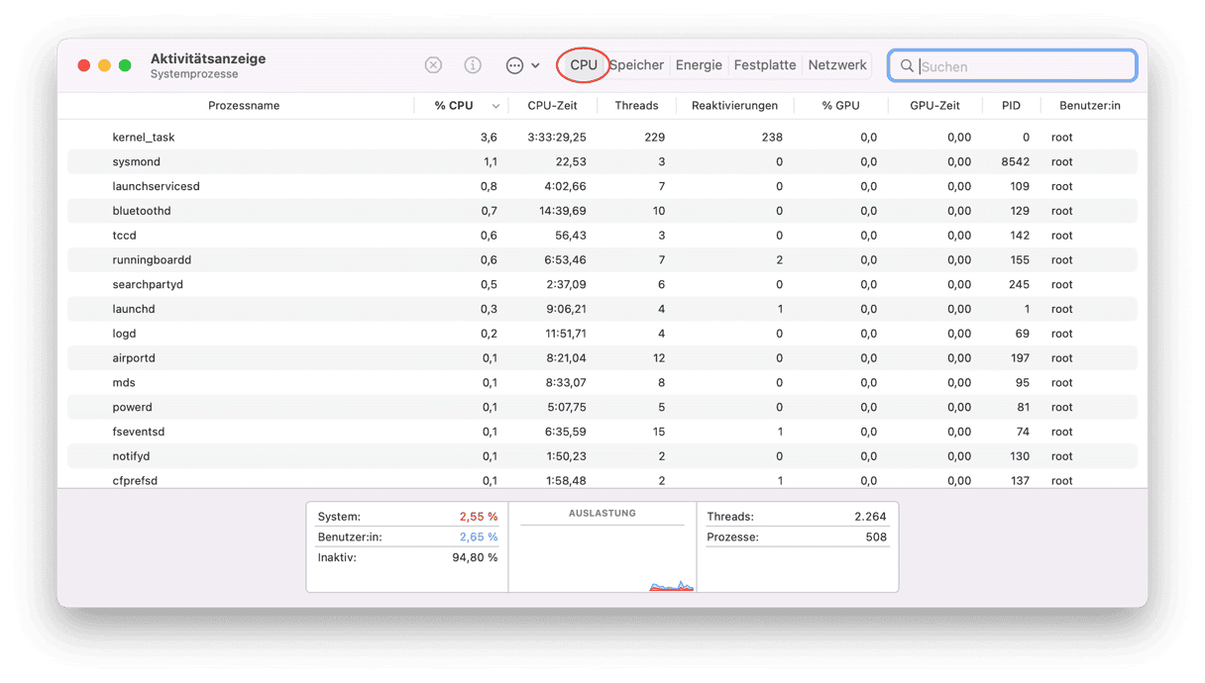Sort by % CPU column header

pos(454,105)
